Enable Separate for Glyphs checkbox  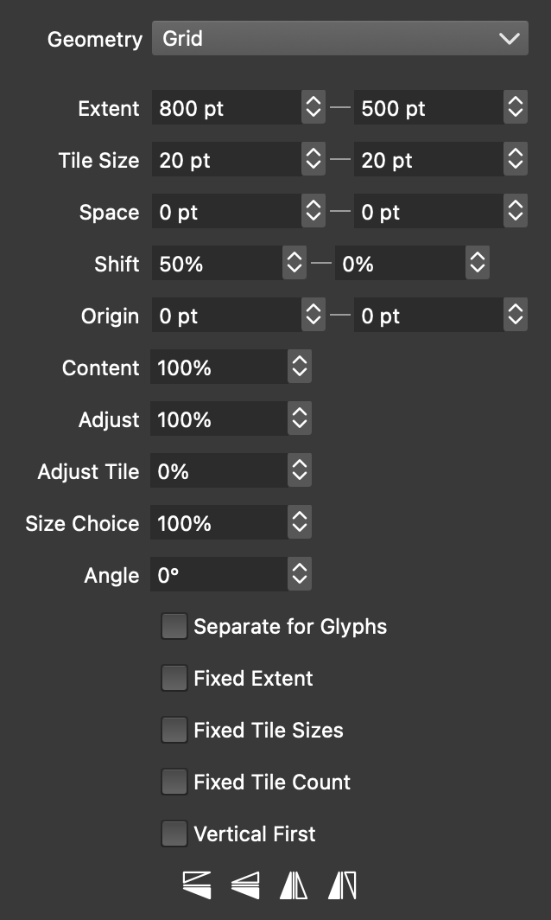pyautogui.click(x=174, y=626)
